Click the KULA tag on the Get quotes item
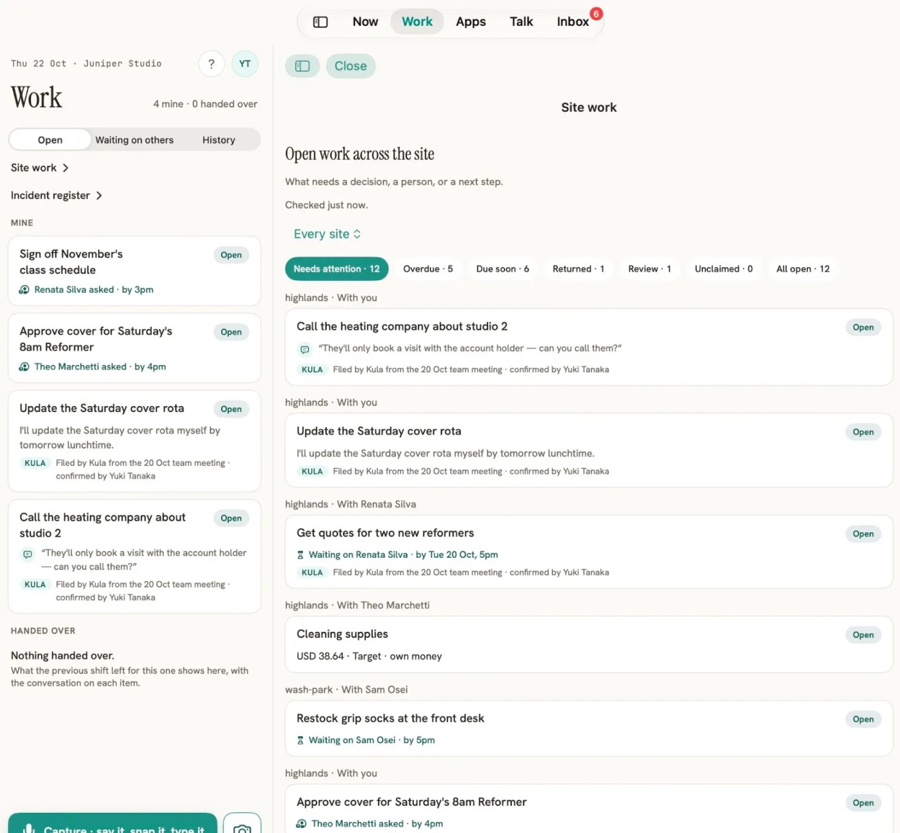Screen dimensions: 900x833 pyautogui.click(x=312, y=573)
